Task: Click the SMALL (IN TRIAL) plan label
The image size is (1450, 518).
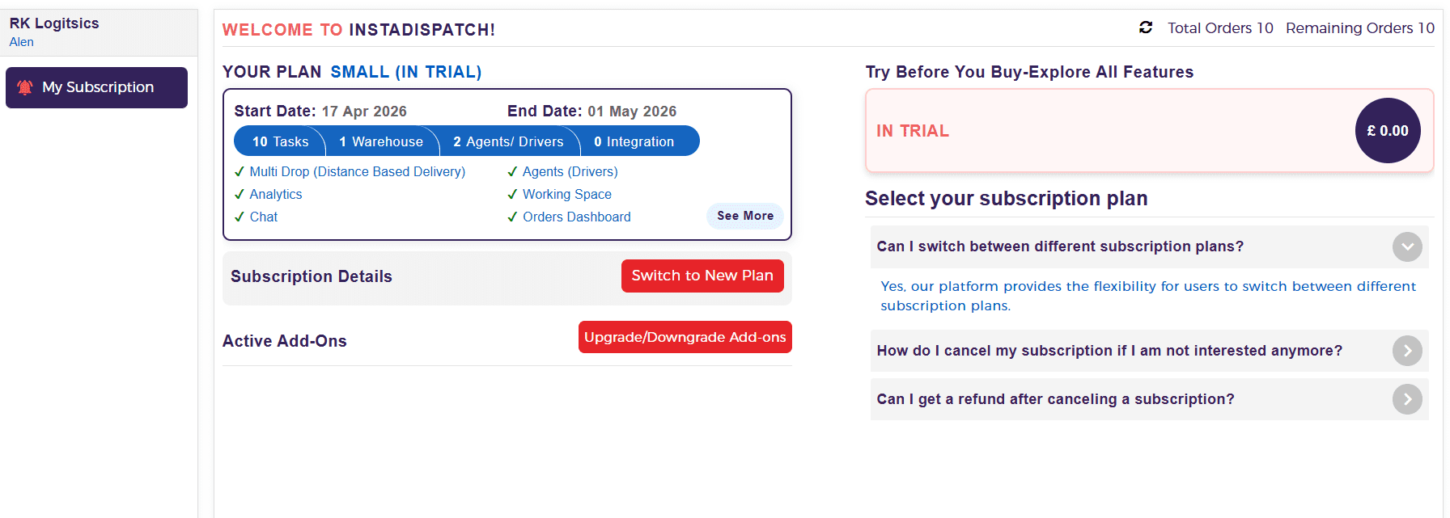Action: pos(406,72)
